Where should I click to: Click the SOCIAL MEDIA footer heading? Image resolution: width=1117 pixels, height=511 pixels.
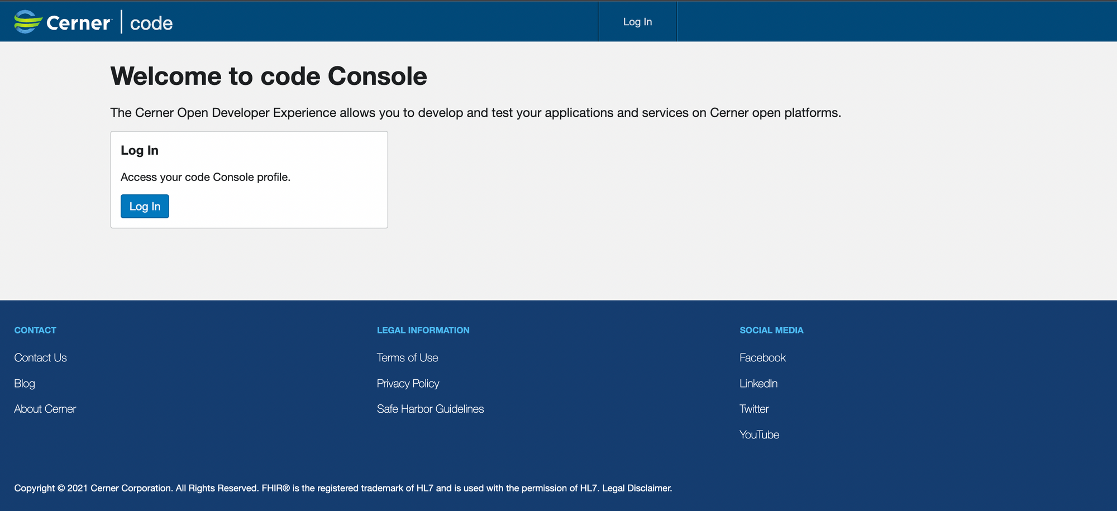pos(771,330)
